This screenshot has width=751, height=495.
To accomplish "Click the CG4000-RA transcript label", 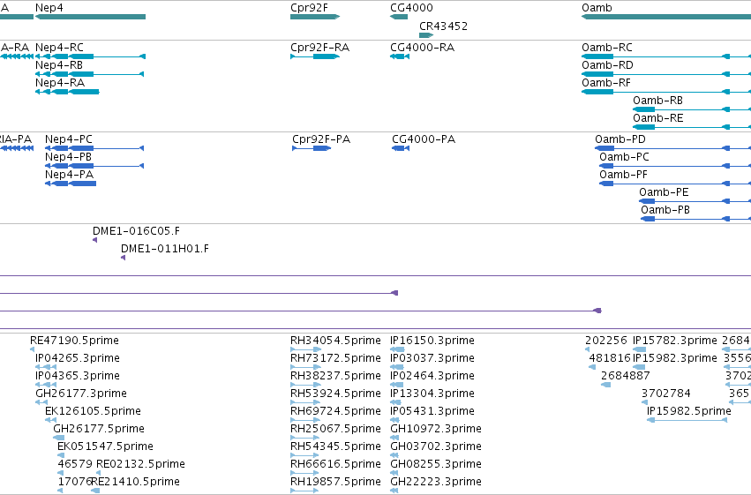I will 423,48.
